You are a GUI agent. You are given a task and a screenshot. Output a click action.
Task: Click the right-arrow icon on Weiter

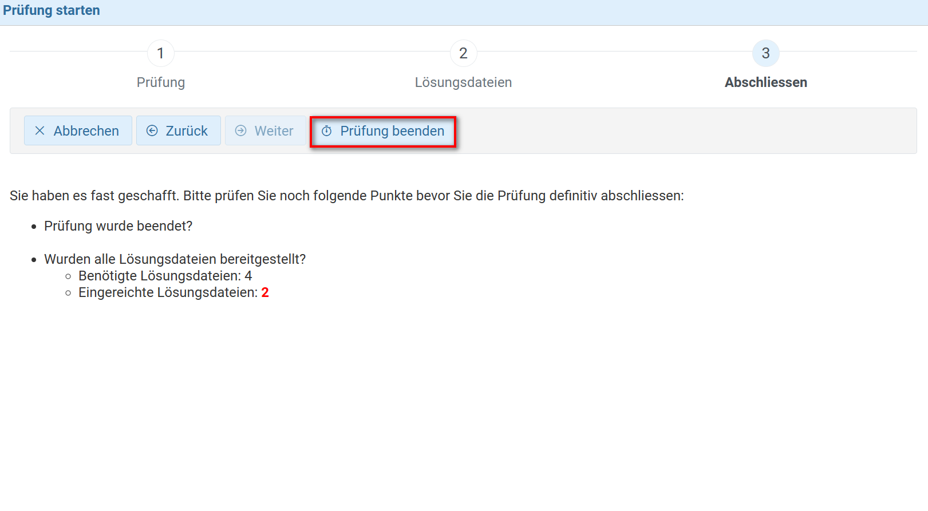click(x=241, y=131)
